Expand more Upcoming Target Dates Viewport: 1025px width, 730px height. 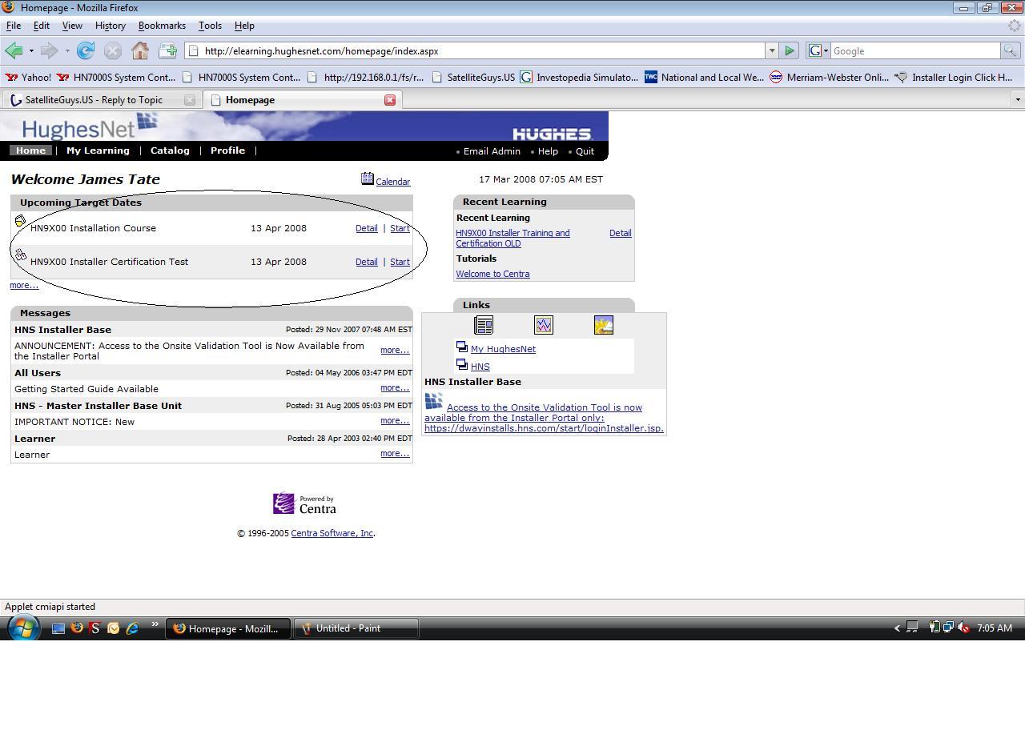24,285
